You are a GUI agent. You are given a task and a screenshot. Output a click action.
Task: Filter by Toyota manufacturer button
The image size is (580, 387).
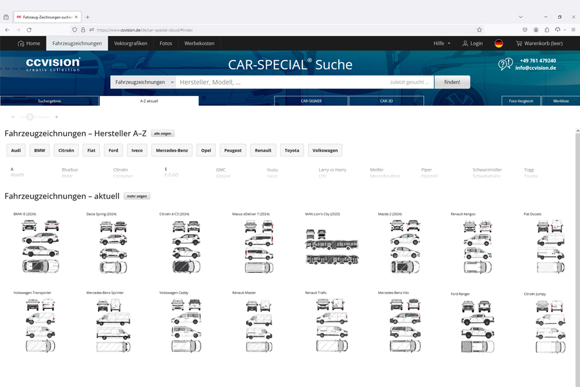292,150
